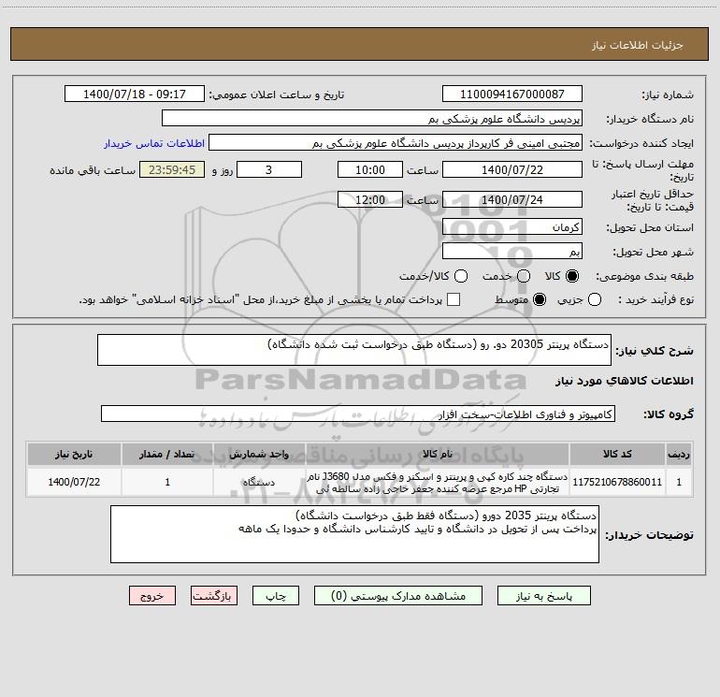
Task: Select the 'کالا/خدمت' radio button
Action: [x=461, y=276]
